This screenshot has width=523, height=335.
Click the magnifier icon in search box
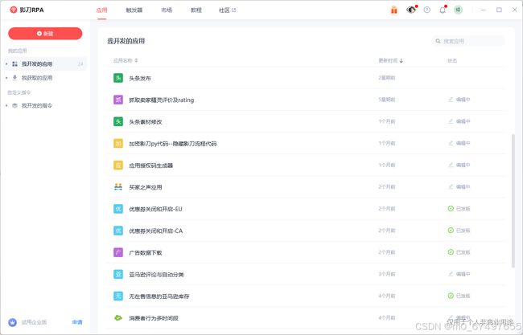[x=438, y=41]
